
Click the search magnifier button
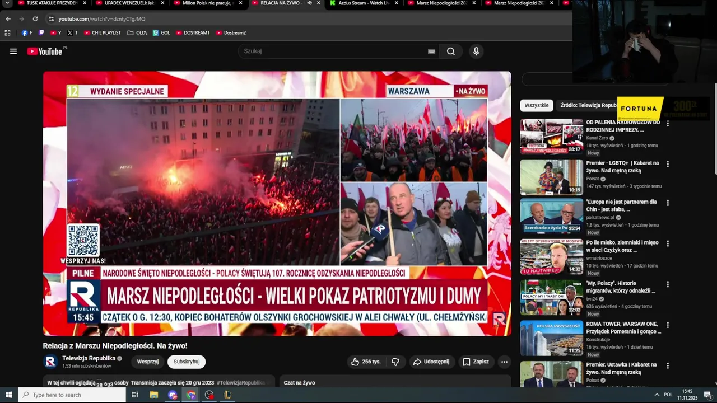[x=451, y=51]
